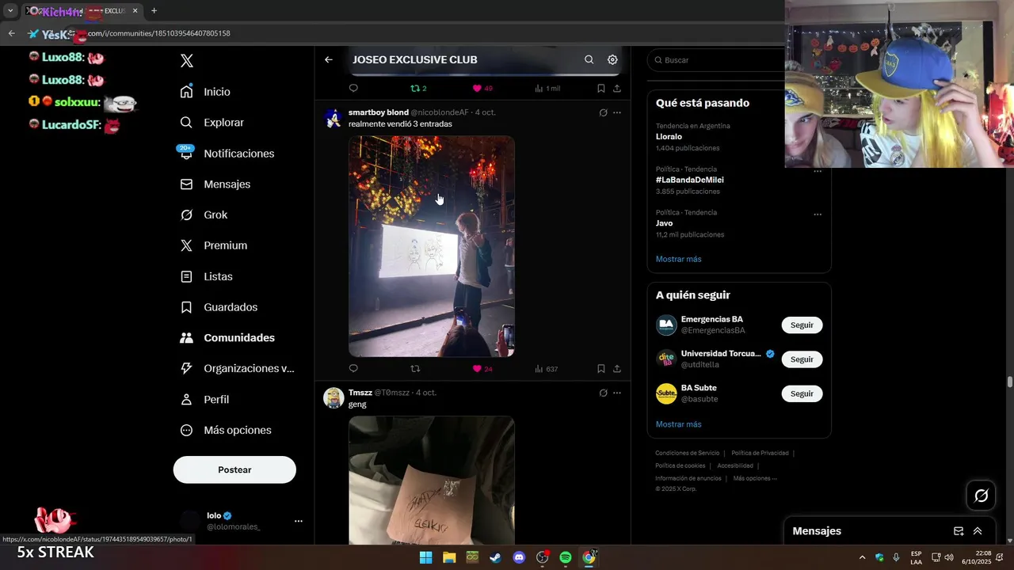Open Lloralo trending topic
The image size is (1014, 570).
(669, 137)
